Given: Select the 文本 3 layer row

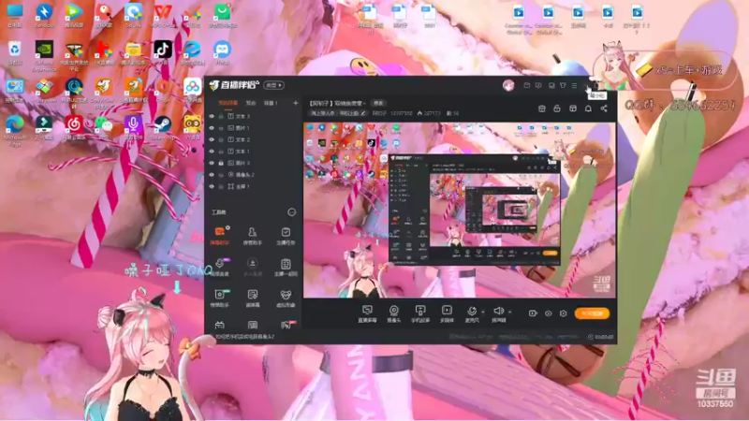Looking at the screenshot, I should point(253,116).
